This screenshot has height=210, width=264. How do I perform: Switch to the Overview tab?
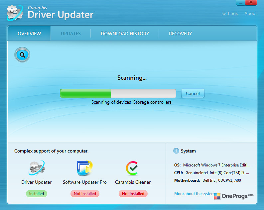[29, 34]
